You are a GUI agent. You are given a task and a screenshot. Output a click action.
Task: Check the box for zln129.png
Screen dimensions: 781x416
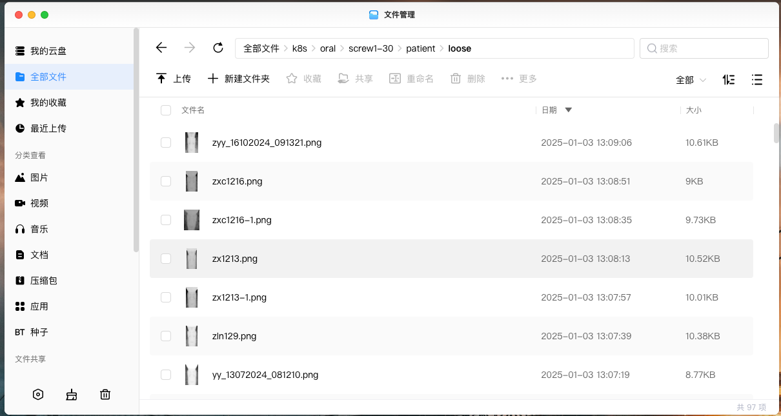[x=166, y=336]
